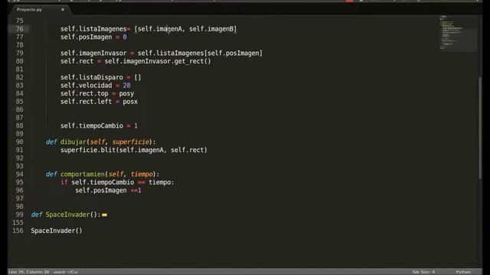This screenshot has height=275, width=490.
Task: Click the vertical scrollbar thumb
Action: click(x=480, y=128)
